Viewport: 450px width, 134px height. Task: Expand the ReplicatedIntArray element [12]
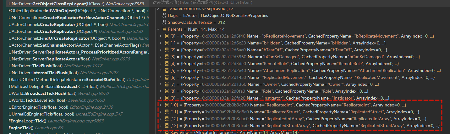pos(161,119)
